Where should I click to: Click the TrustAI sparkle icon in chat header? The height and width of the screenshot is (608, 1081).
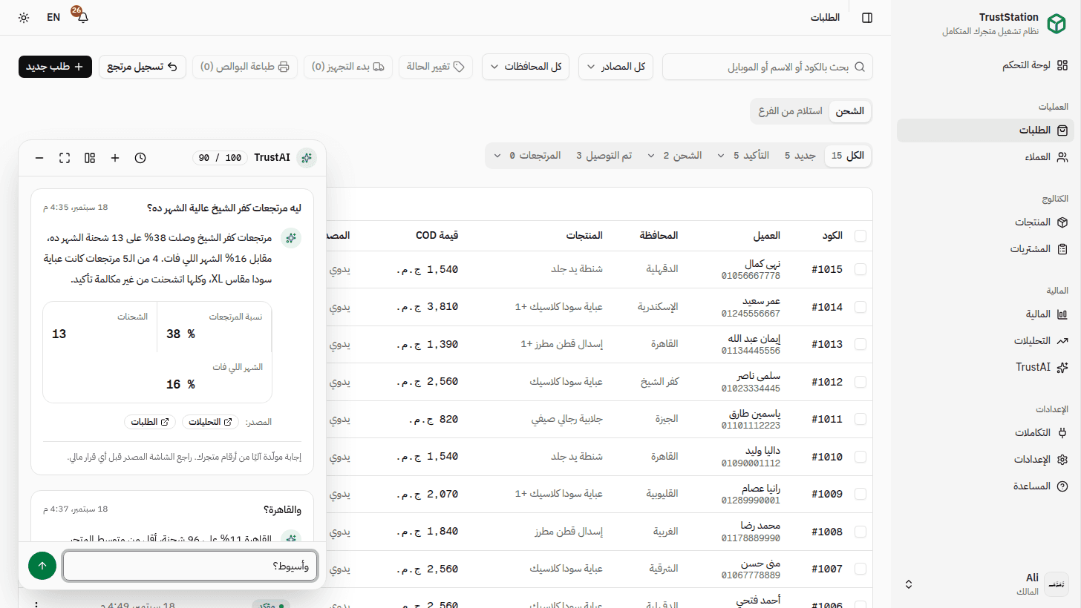click(x=307, y=158)
